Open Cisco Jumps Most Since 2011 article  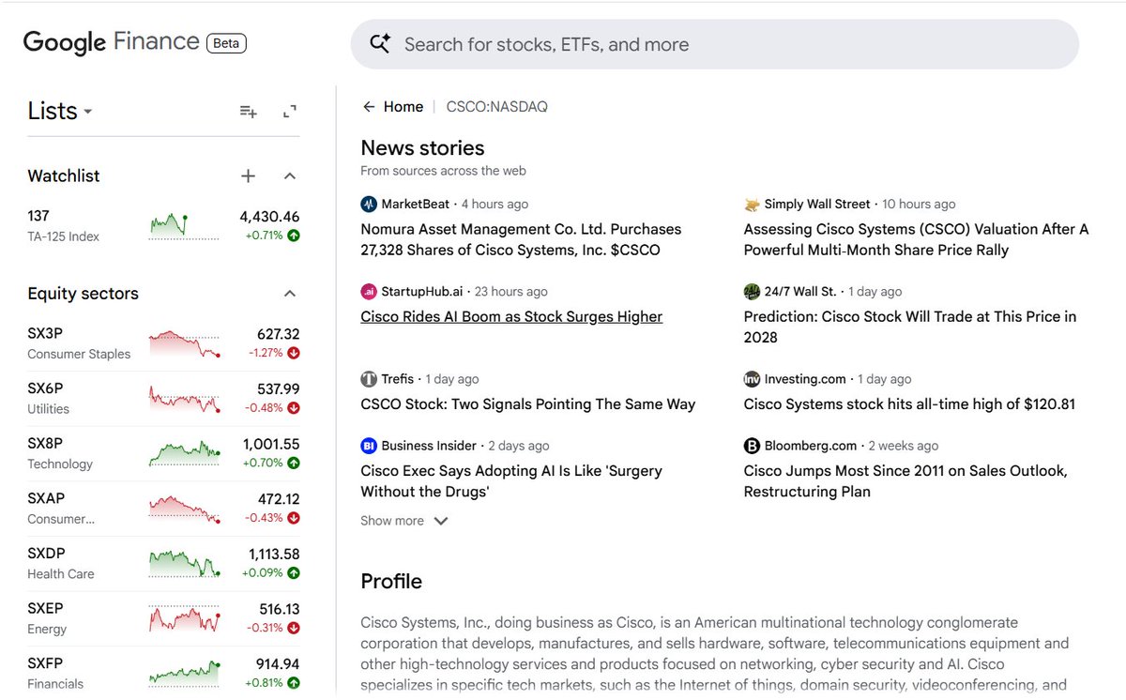click(x=905, y=481)
